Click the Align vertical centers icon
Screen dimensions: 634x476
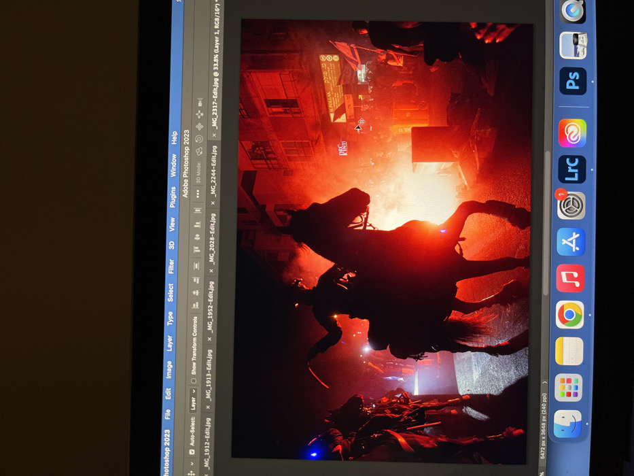(197, 237)
